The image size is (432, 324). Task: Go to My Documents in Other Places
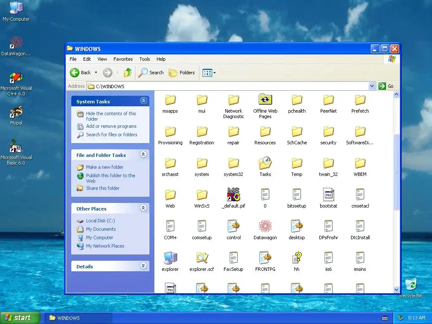pyautogui.click(x=101, y=229)
